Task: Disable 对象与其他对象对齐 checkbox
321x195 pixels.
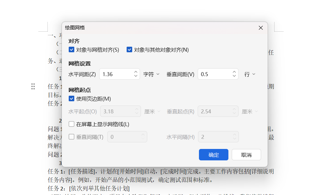Action: (x=129, y=50)
